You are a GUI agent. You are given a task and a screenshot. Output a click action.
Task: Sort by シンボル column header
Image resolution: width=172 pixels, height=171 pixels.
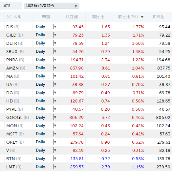point(14,17)
